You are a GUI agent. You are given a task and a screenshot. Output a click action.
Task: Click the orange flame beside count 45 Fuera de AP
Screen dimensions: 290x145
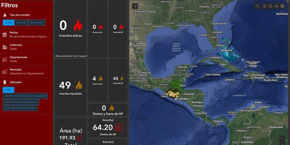click(x=122, y=79)
